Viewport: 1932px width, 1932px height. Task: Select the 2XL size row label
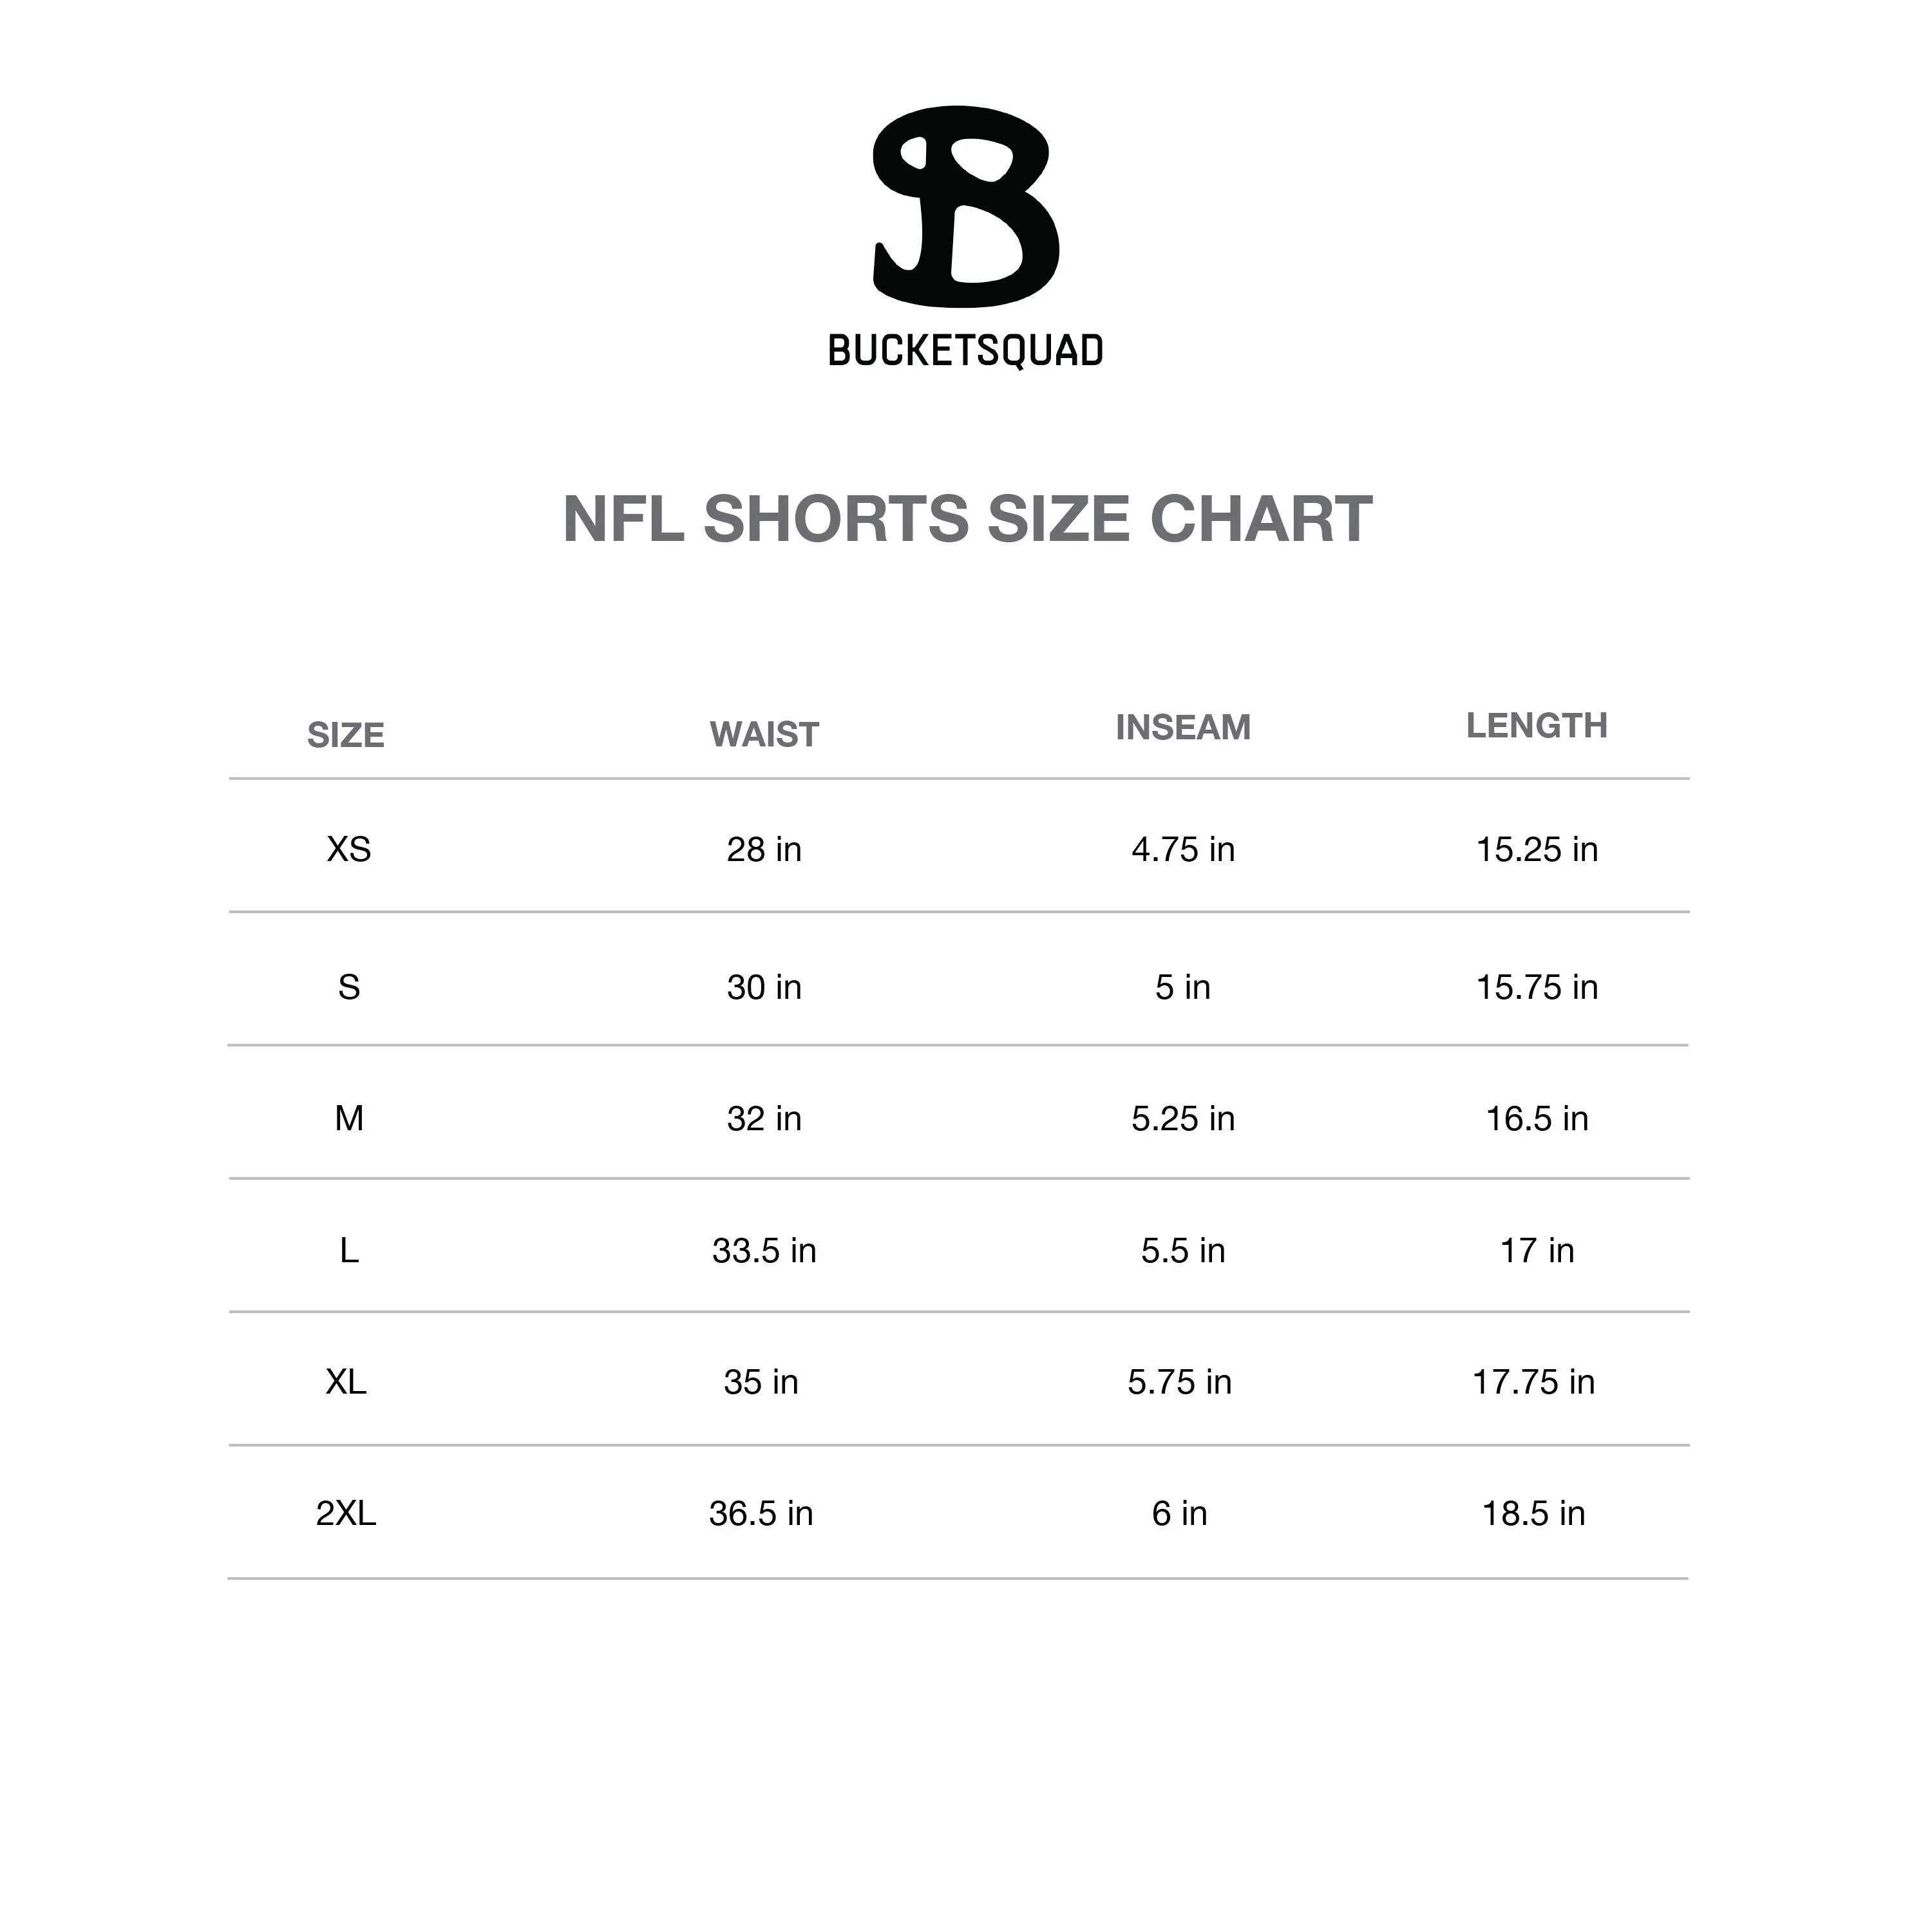click(x=346, y=1513)
